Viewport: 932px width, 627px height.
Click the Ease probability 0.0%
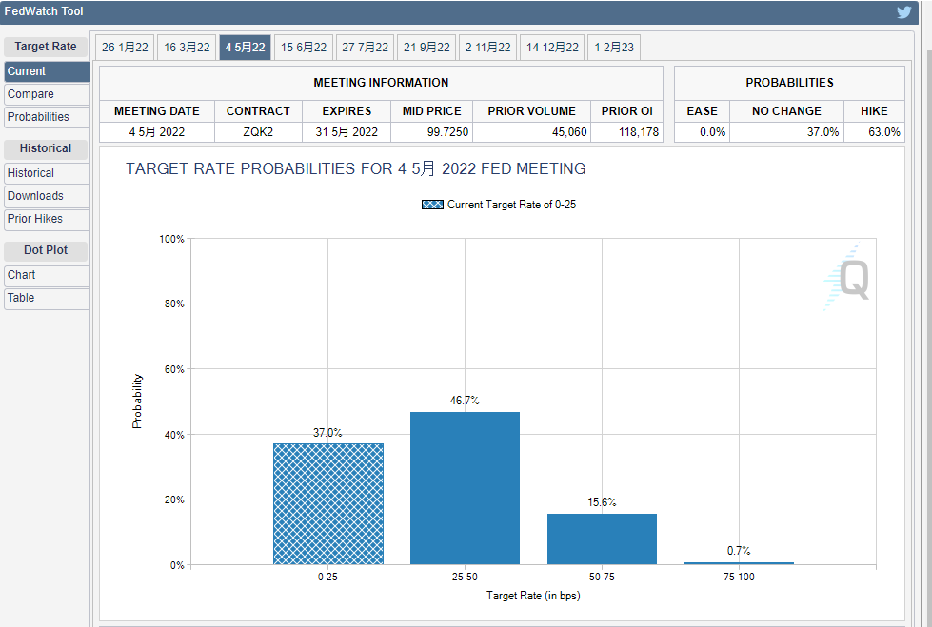pyautogui.click(x=712, y=132)
